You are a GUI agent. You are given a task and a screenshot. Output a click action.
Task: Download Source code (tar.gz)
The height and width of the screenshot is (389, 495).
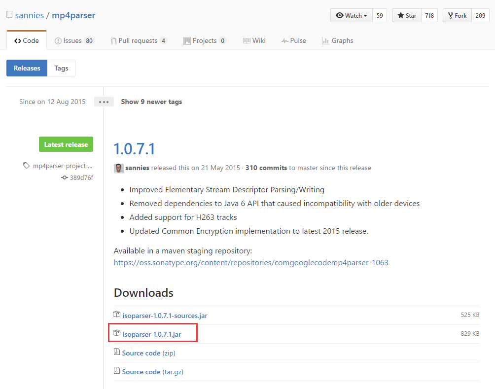coord(153,372)
